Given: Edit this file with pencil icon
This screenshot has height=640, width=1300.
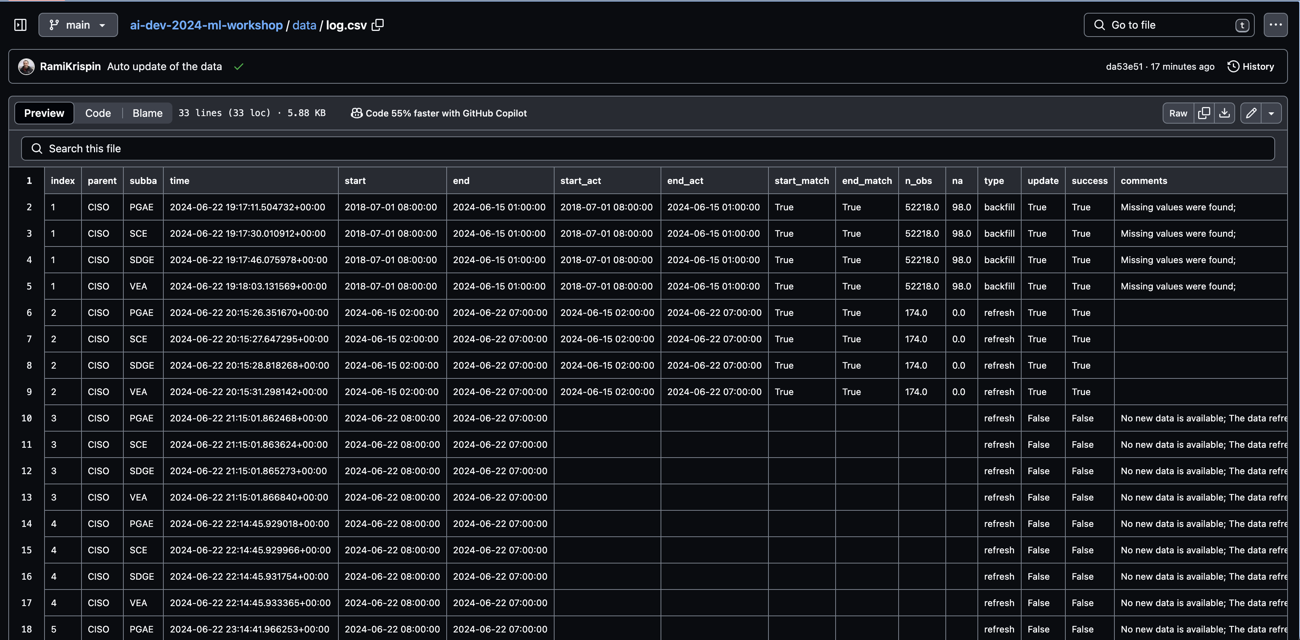Looking at the screenshot, I should [1251, 113].
